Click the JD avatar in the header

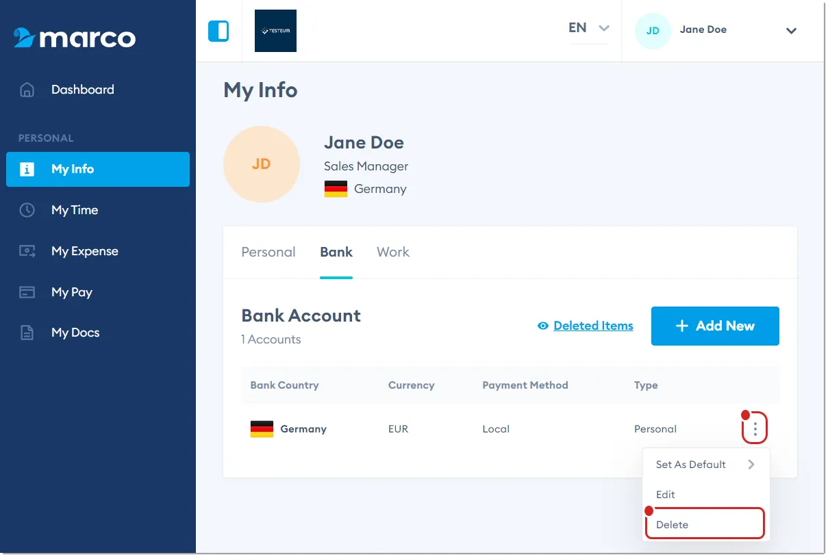[x=653, y=31]
